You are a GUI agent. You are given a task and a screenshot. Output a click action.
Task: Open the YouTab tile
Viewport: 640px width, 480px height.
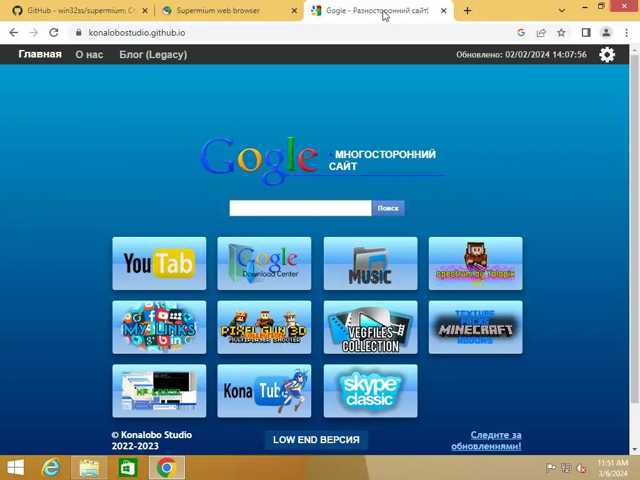click(x=159, y=263)
